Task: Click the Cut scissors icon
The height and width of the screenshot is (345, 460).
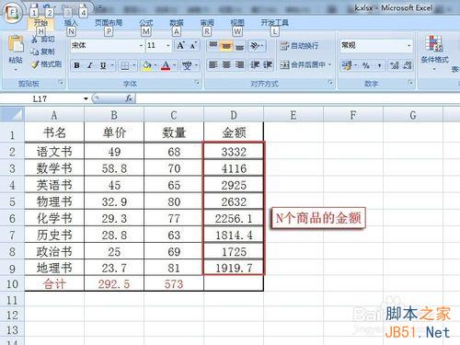Action: point(35,40)
